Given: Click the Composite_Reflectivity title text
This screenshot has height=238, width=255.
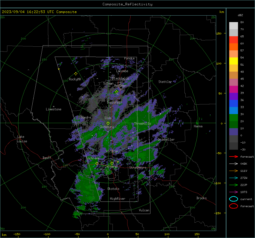Looking at the screenshot, I should point(127,4).
